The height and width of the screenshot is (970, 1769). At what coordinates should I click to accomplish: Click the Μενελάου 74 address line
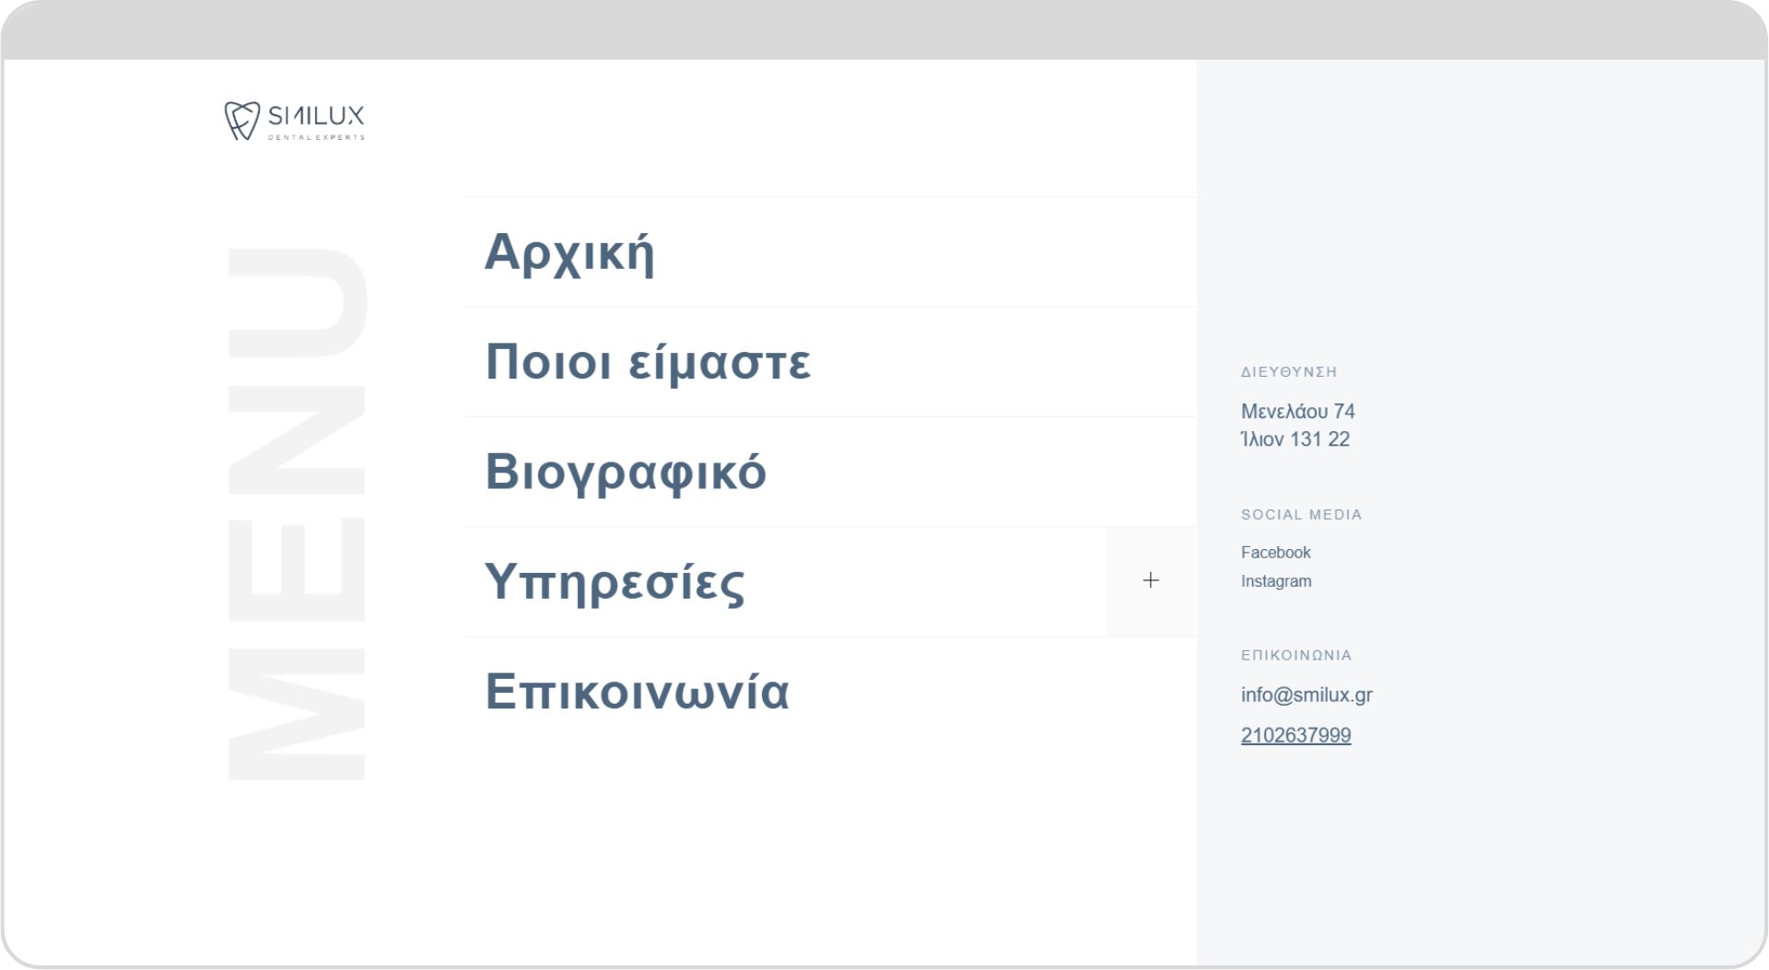point(1297,412)
